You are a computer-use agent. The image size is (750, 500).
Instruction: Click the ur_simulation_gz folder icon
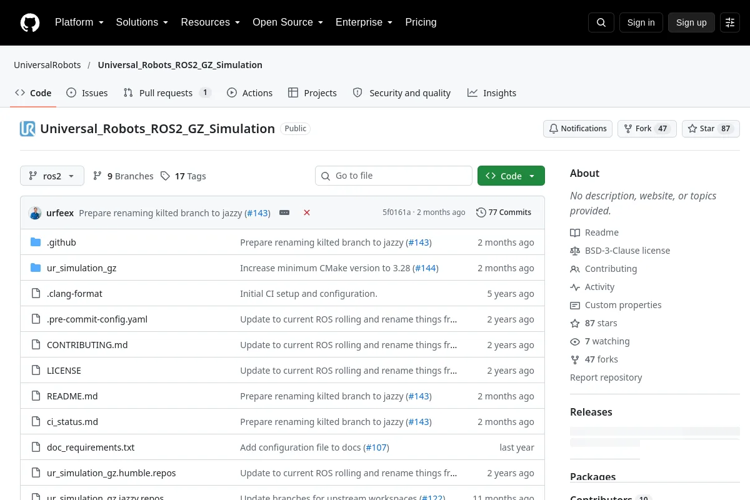[36, 268]
